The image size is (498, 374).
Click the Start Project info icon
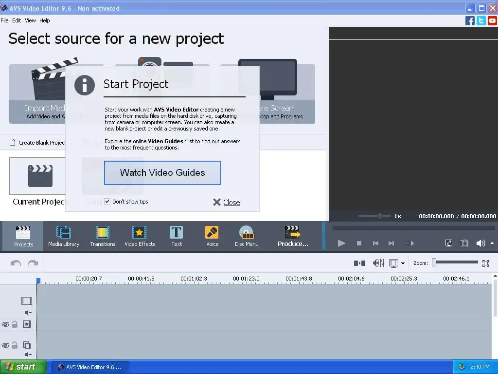point(85,85)
